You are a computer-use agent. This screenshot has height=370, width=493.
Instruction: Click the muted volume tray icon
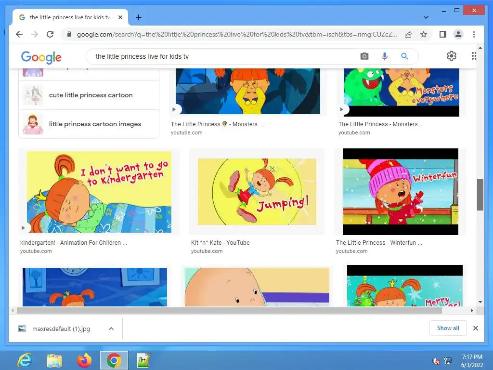(436, 361)
